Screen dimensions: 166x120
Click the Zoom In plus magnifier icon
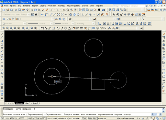click(23, 28)
